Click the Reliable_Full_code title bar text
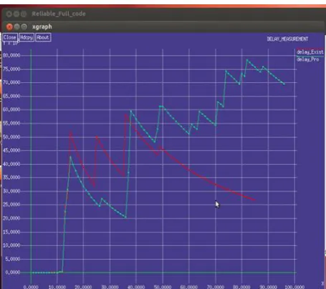The image size is (326, 289). pos(59,14)
